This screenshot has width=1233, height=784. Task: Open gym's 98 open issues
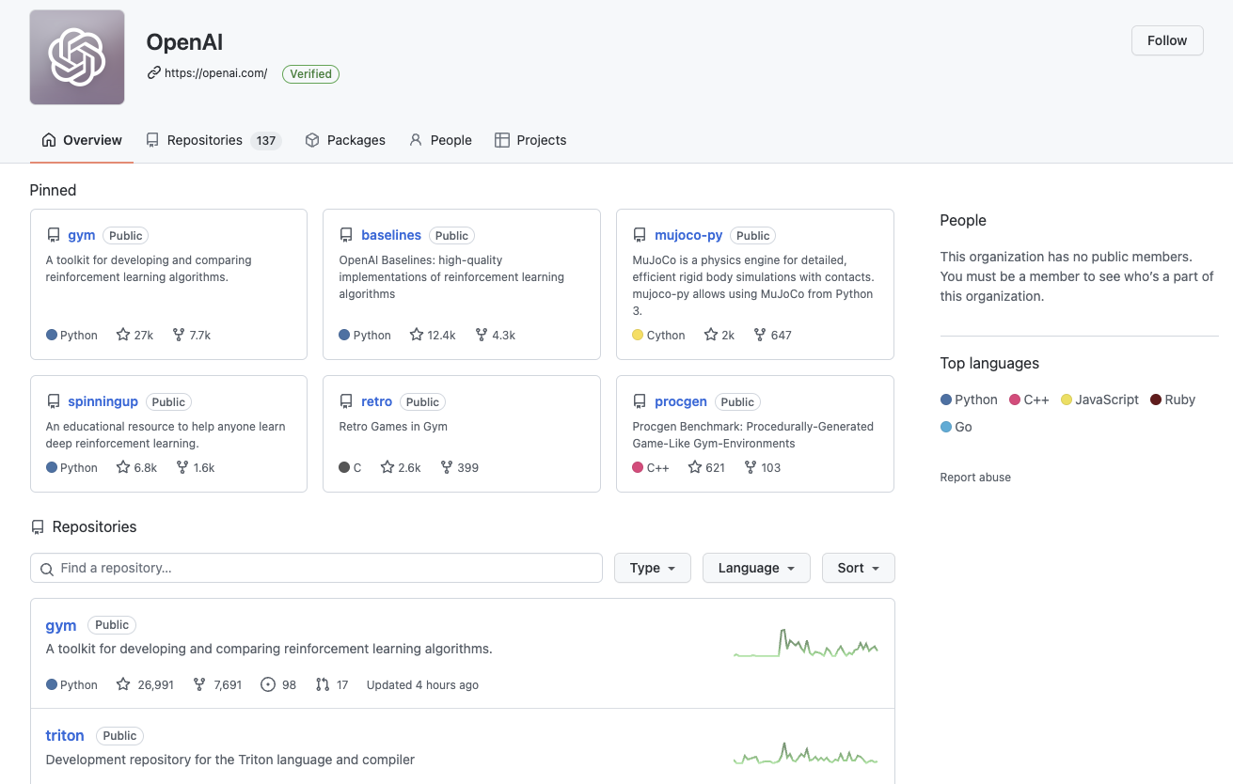[278, 684]
